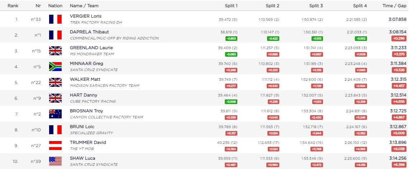The image size is (409, 169).
Task: Click the Name / Team column header
Action: pyautogui.click(x=84, y=6)
